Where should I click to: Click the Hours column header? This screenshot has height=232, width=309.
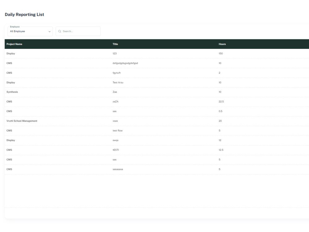coord(222,44)
